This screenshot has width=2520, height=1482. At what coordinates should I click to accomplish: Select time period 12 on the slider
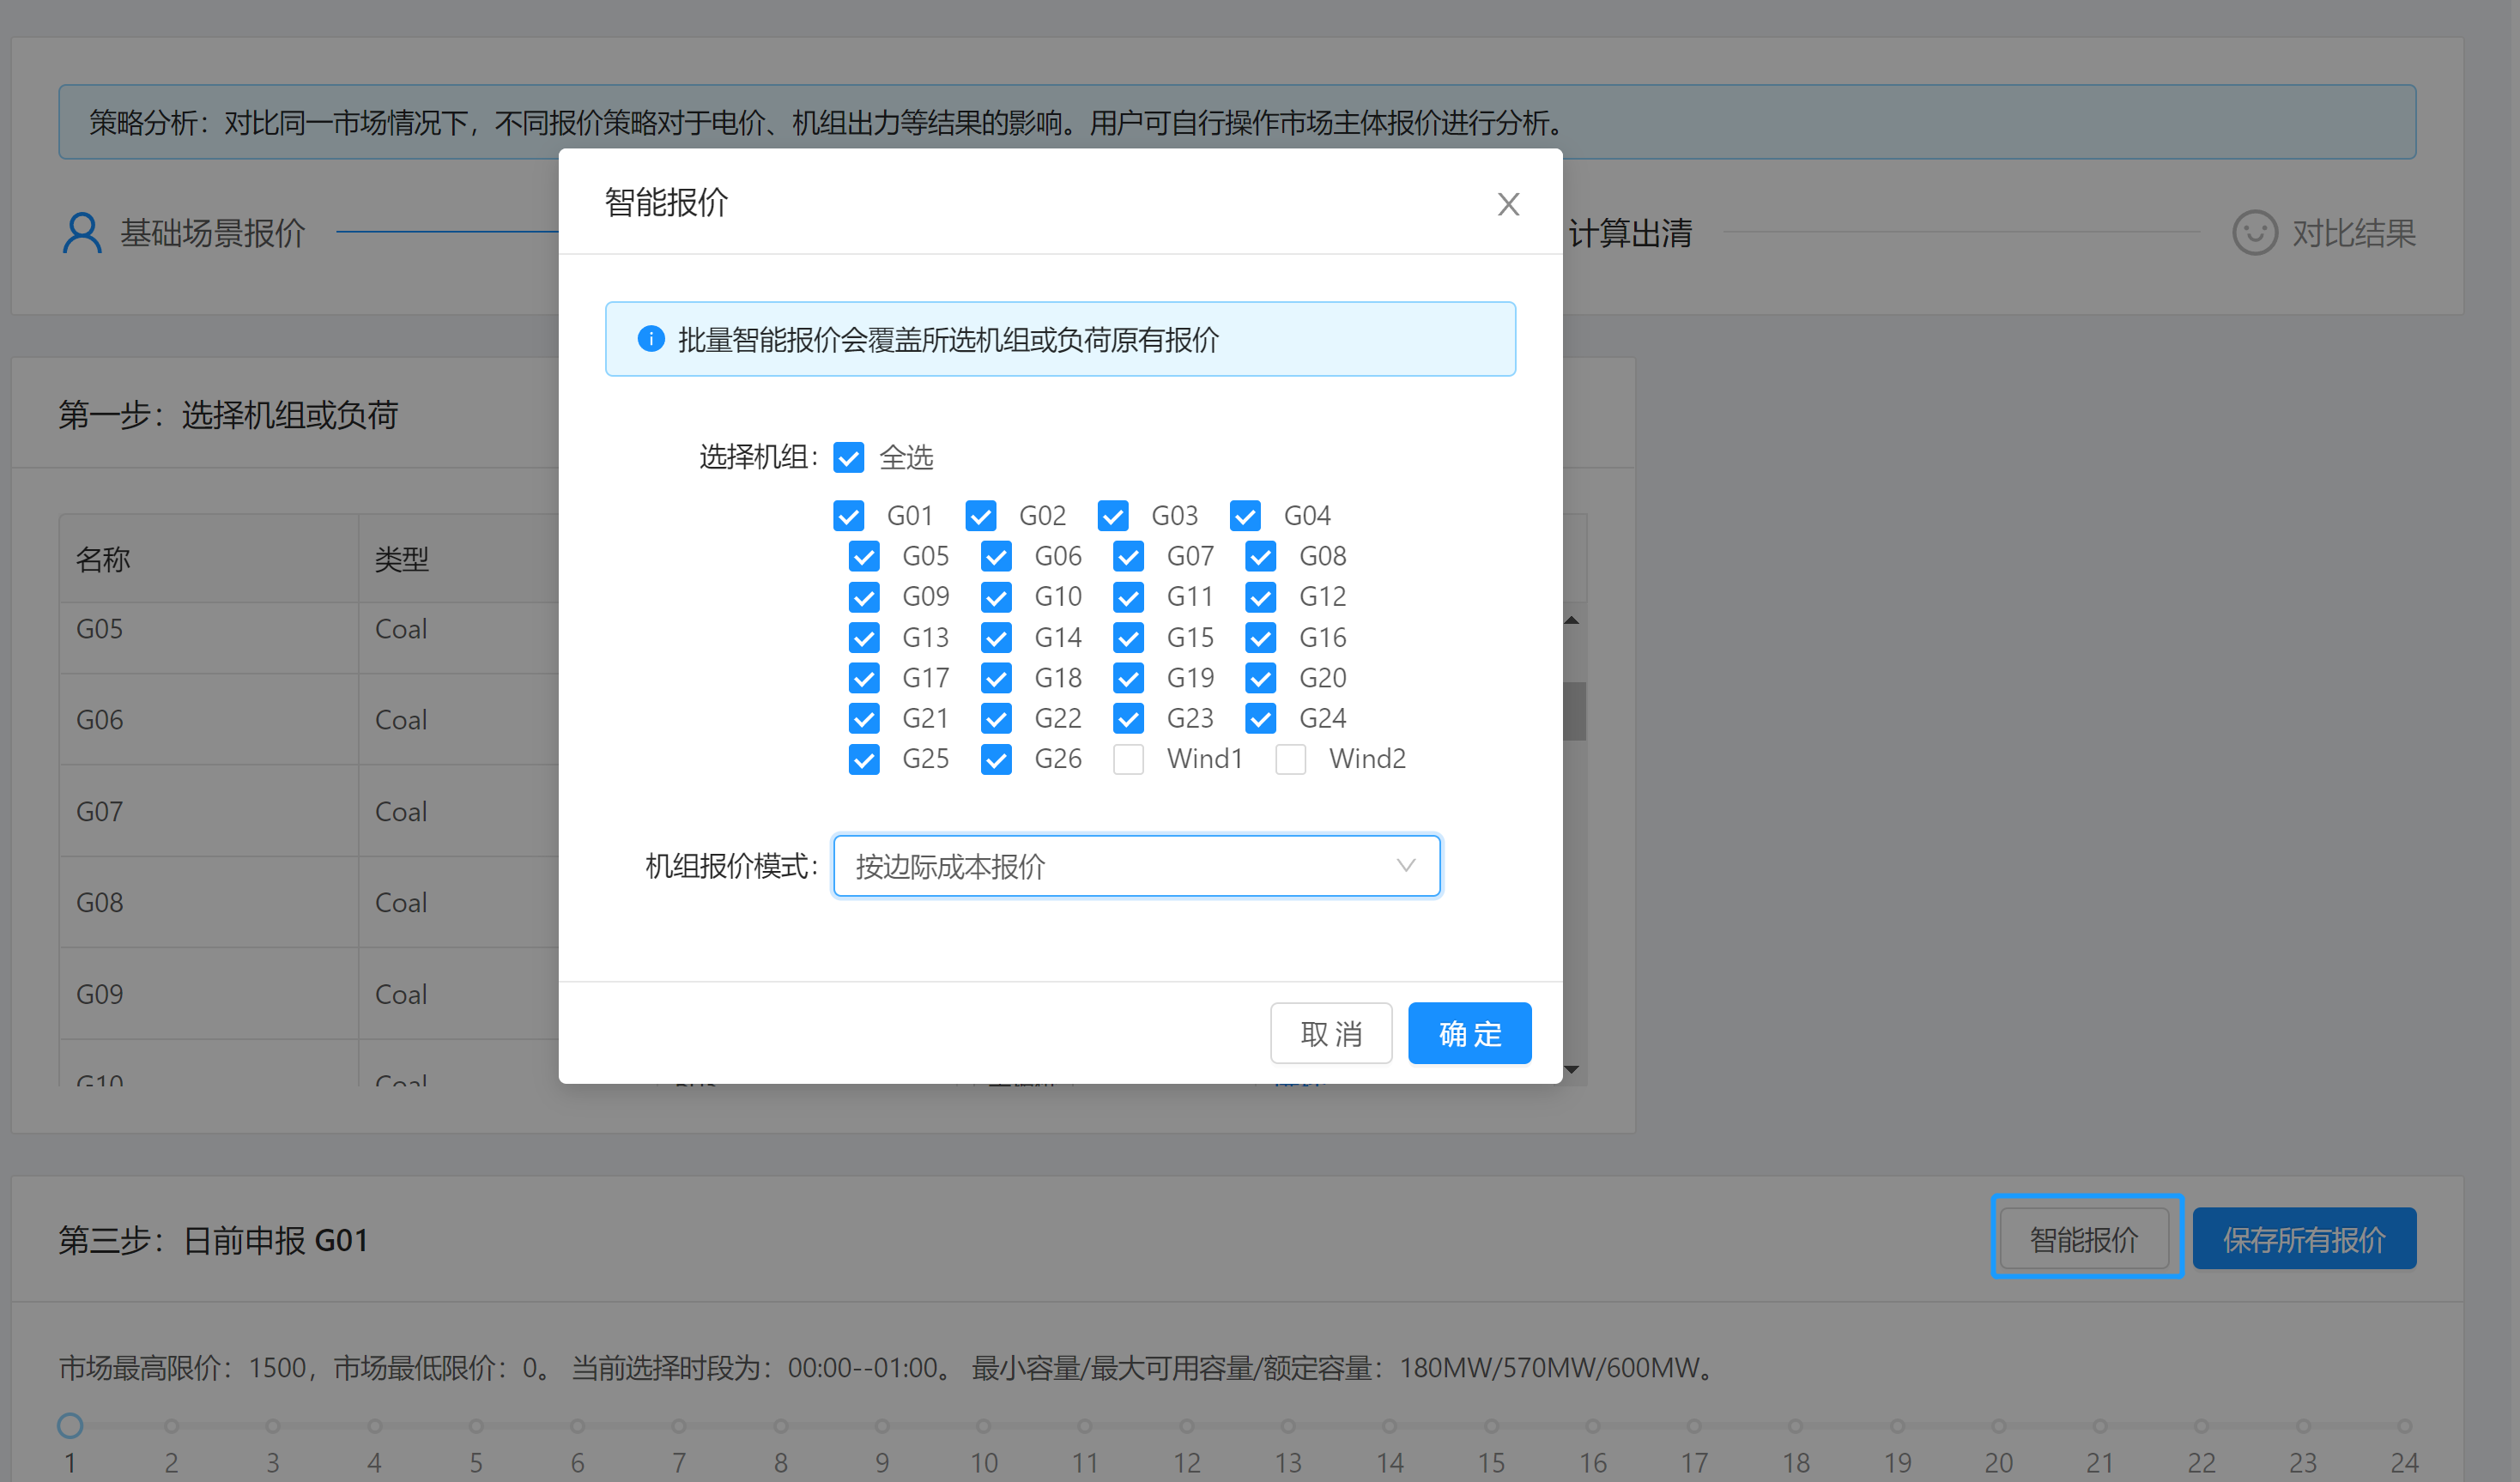(x=1187, y=1426)
